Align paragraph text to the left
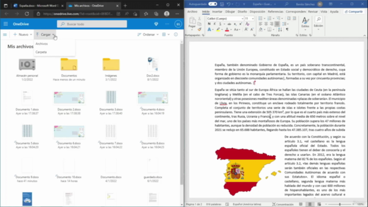Image resolution: width=368 pixels, height=207 pixels. (260, 24)
